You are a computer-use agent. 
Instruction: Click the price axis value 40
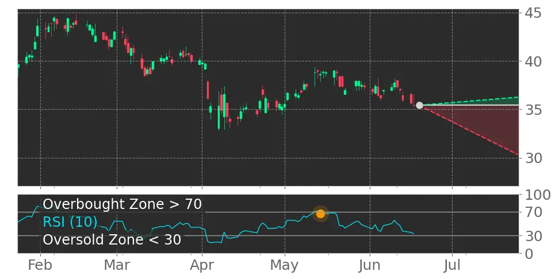pos(533,61)
